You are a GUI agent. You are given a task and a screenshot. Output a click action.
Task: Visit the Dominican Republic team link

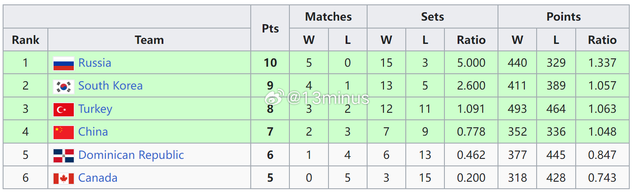[x=131, y=155]
